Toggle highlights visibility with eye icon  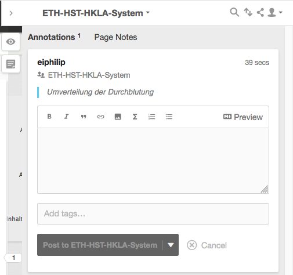coord(10,42)
